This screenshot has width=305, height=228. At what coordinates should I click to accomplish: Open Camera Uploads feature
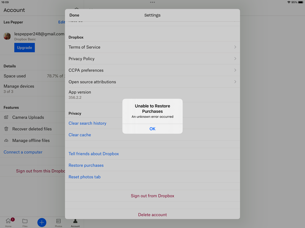pos(32,117)
